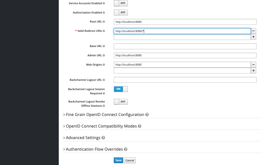261x165 pixels.
Task: Add a new Web Origin with plus
Action: click(x=253, y=71)
